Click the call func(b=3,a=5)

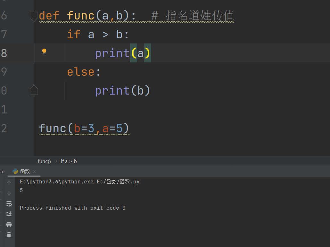[x=84, y=128]
